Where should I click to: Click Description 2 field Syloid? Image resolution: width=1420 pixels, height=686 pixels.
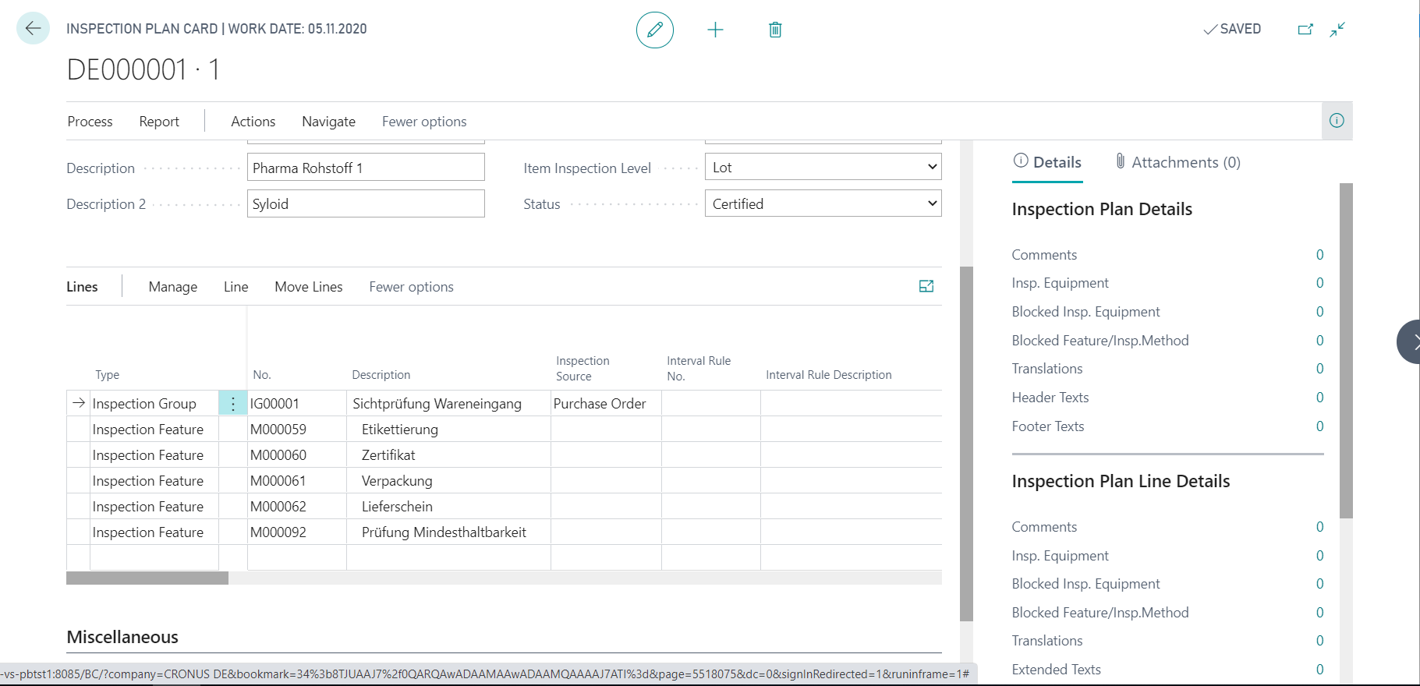pos(366,203)
